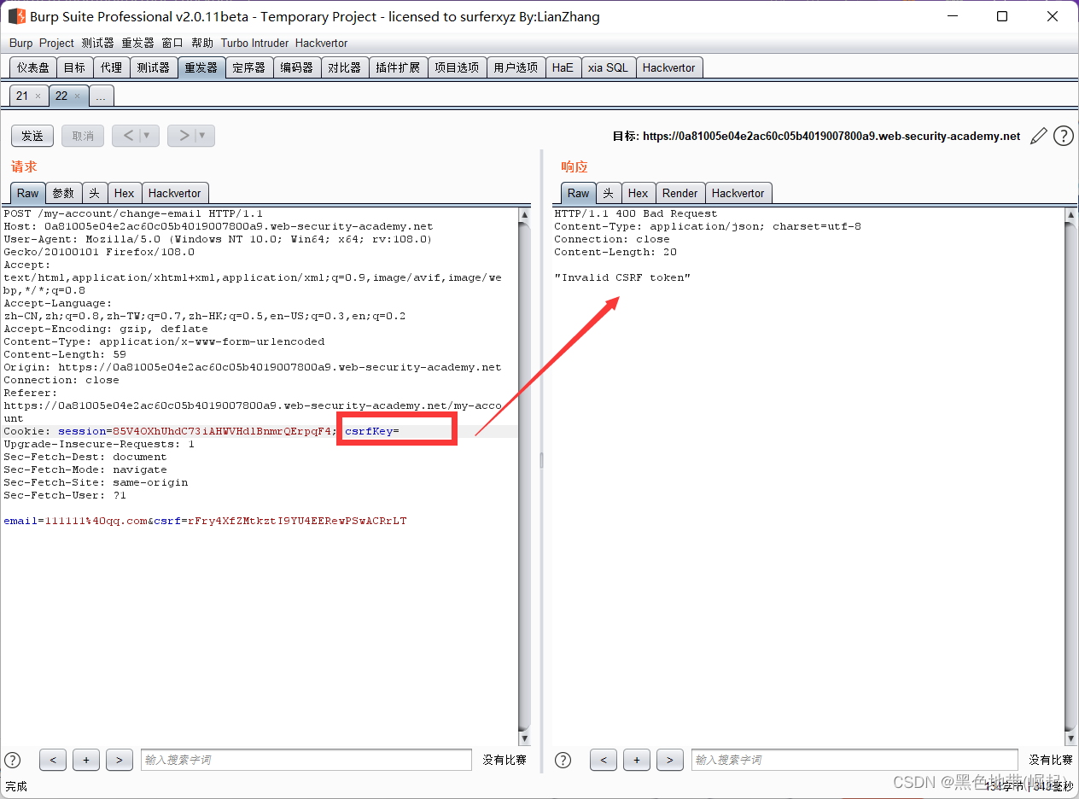The height and width of the screenshot is (799, 1079).
Task: Click the request pane help icon at bottom
Action: coord(13,760)
